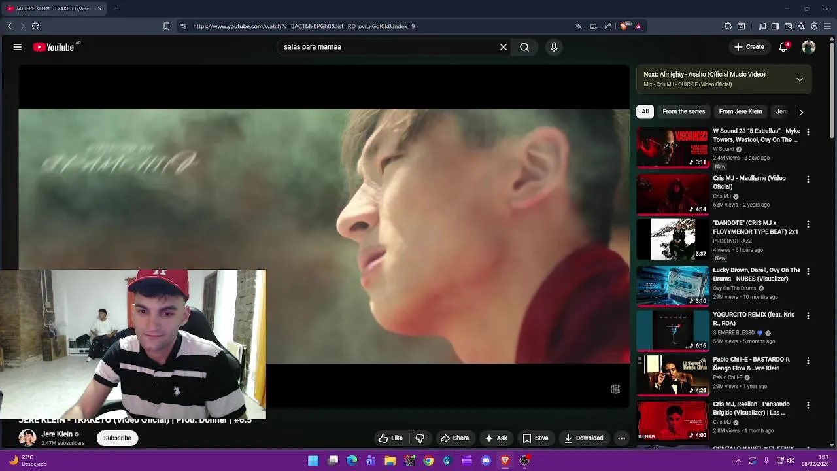This screenshot has width=837, height=471.
Task: Open the translate page icon in address bar
Action: coord(578,26)
